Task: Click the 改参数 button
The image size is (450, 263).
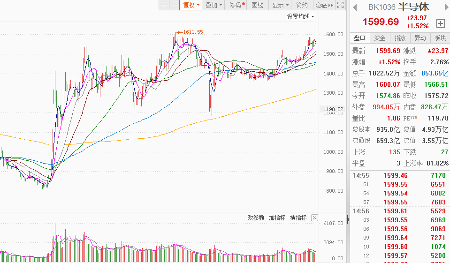Action: (x=256, y=218)
